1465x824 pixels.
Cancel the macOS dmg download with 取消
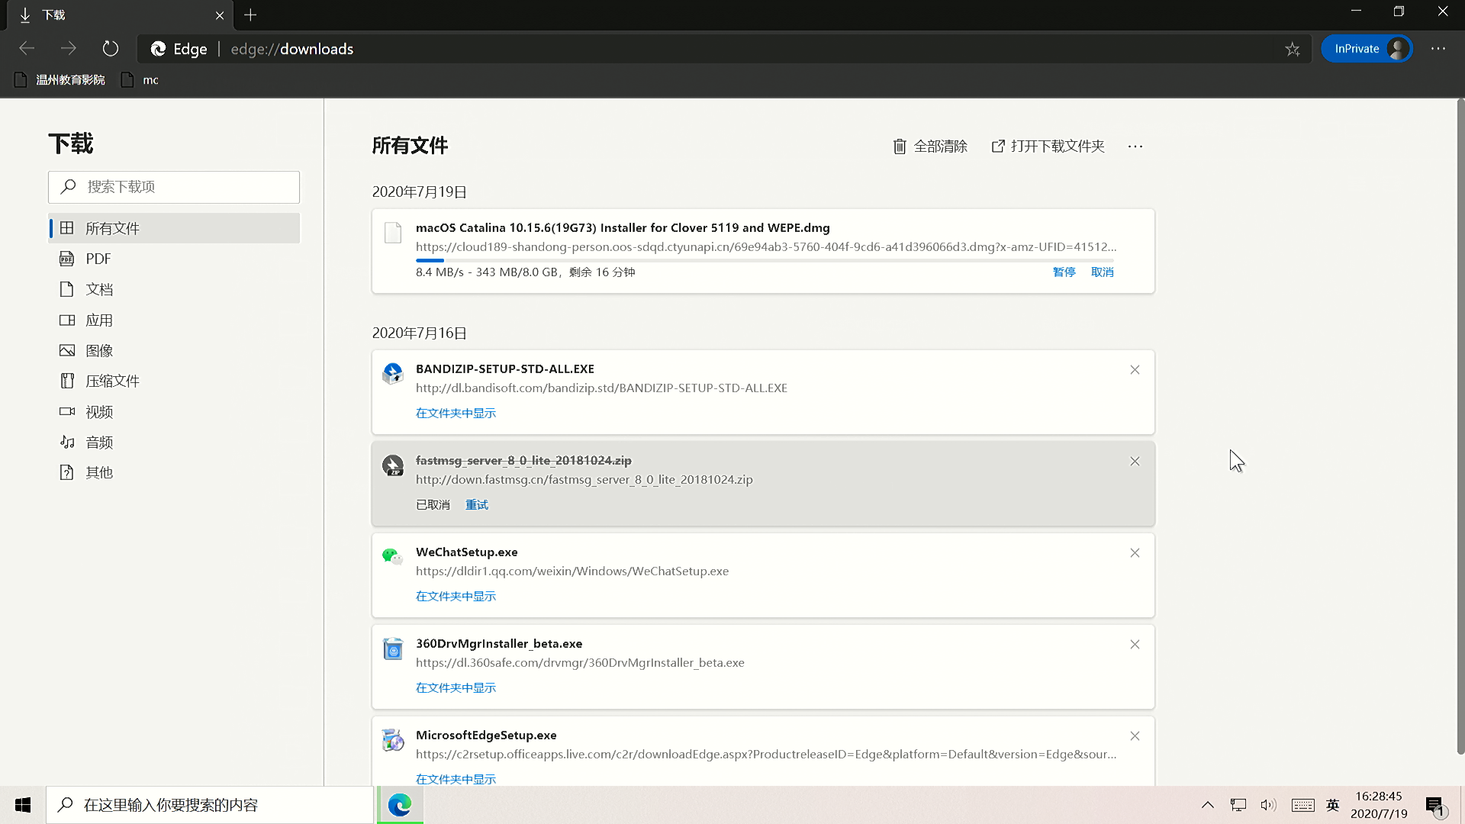click(1102, 272)
